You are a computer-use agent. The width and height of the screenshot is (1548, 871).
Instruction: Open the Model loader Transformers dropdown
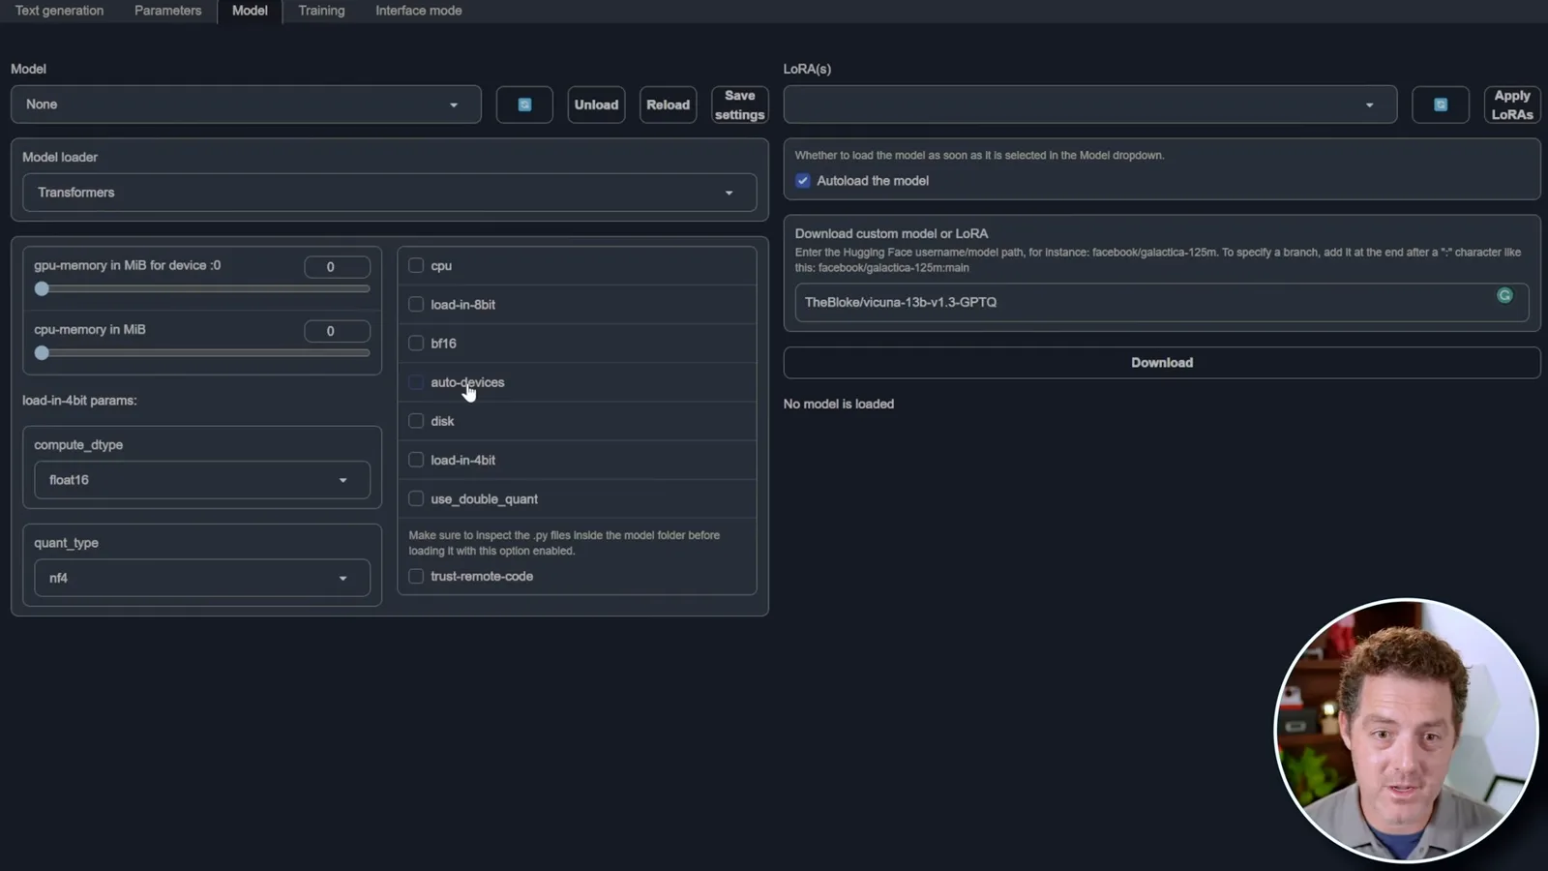[x=389, y=193]
